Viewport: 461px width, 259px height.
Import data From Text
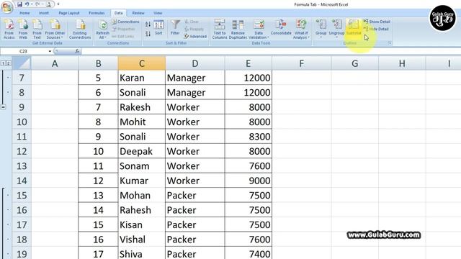click(x=37, y=29)
